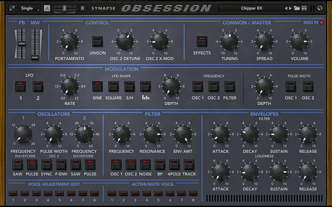Open preset folder browser icon

pyautogui.click(x=297, y=8)
